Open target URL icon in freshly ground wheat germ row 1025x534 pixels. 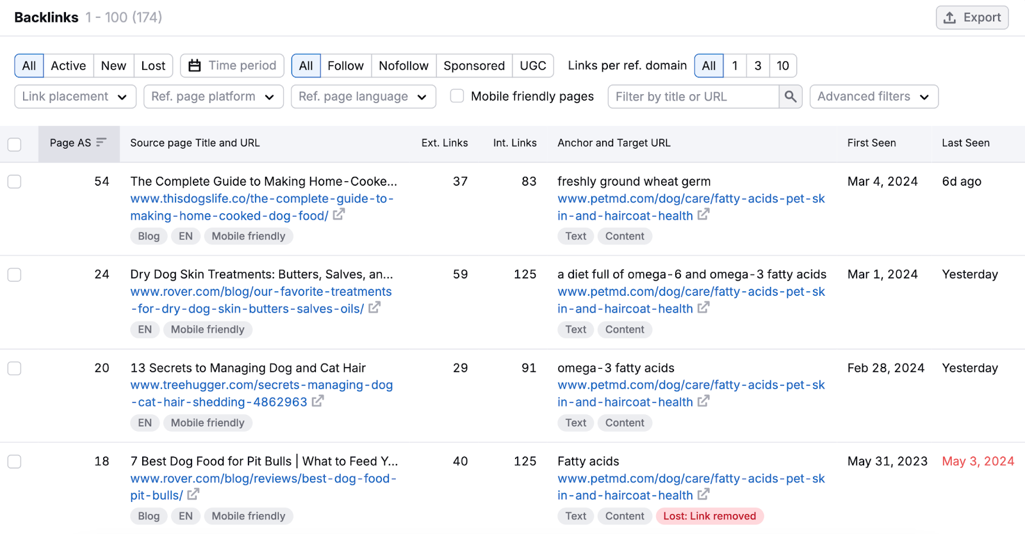pyautogui.click(x=703, y=215)
